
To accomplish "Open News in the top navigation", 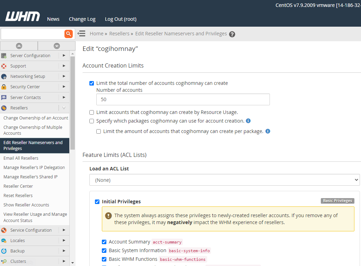I will tap(53, 19).
